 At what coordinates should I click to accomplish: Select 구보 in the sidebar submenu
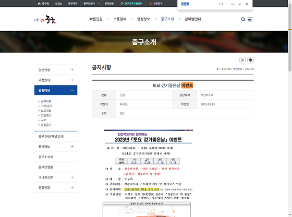click(44, 120)
